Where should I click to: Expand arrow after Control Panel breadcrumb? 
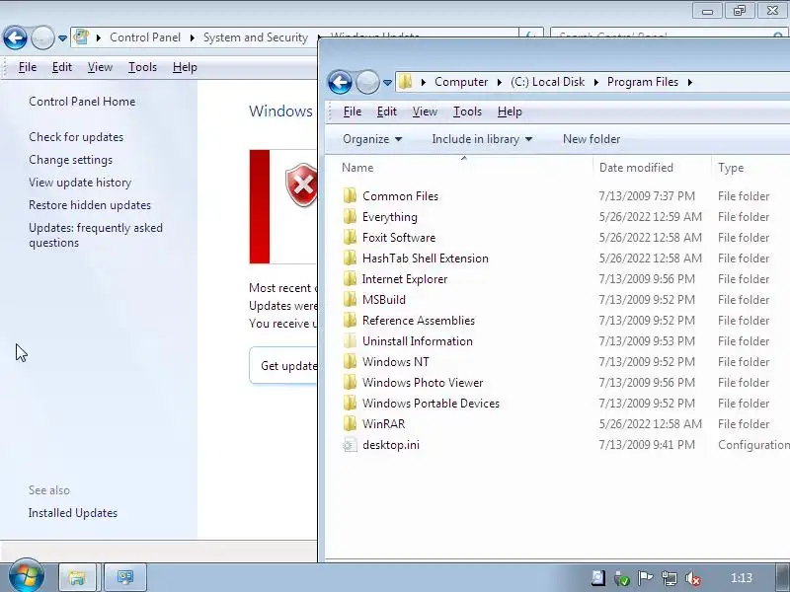[192, 37]
